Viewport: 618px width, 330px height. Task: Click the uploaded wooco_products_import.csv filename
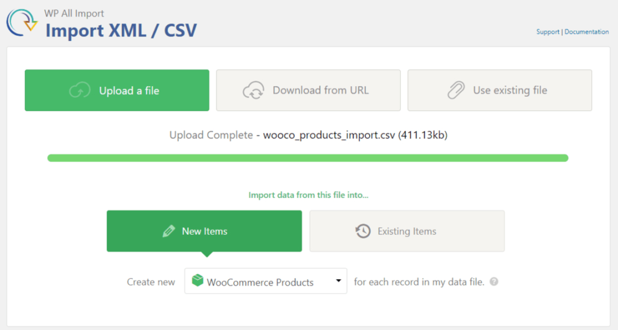[329, 135]
